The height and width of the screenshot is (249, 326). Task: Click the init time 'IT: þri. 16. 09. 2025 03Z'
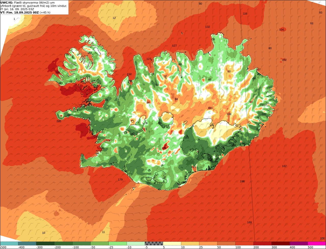pos(17,9)
